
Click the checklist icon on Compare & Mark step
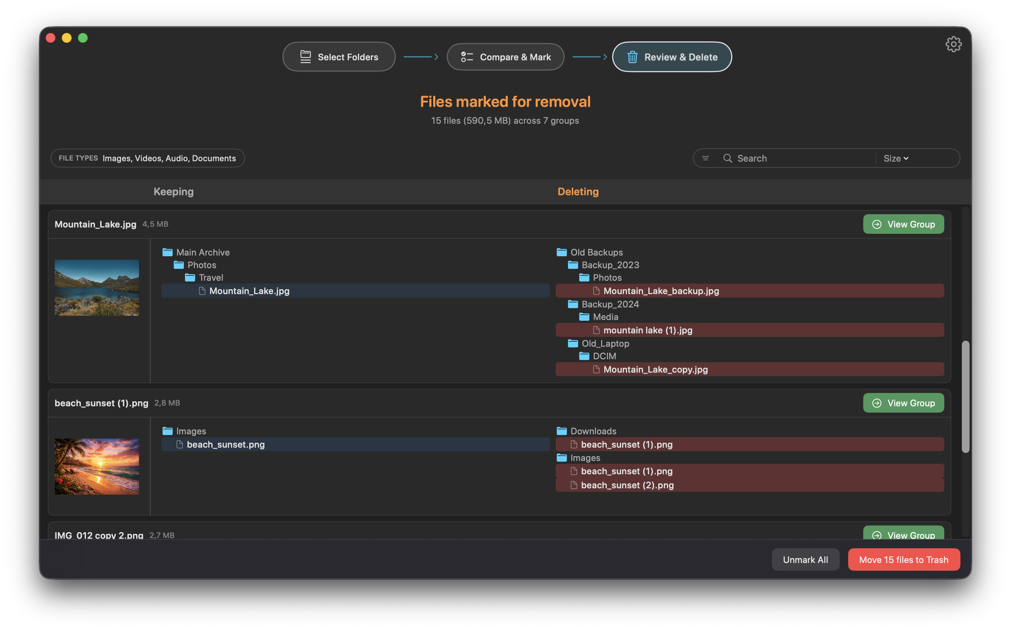point(466,57)
